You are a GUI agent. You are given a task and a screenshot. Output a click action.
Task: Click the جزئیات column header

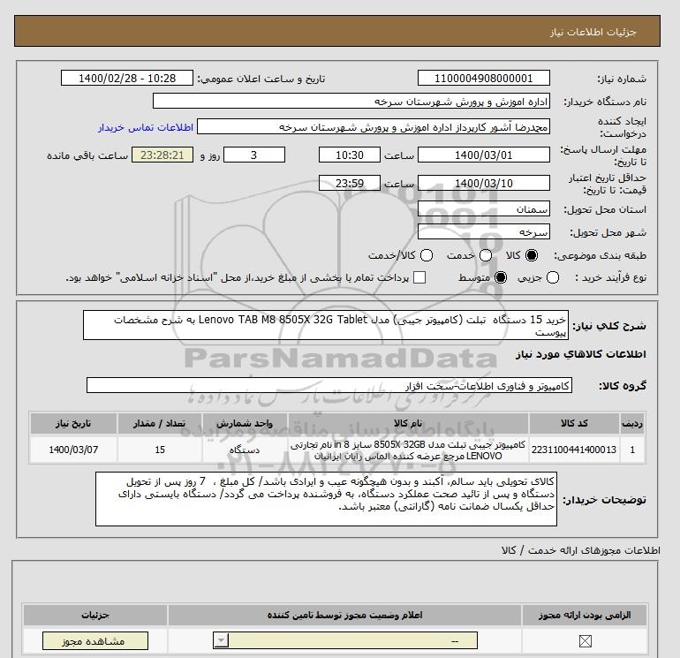tap(95, 615)
